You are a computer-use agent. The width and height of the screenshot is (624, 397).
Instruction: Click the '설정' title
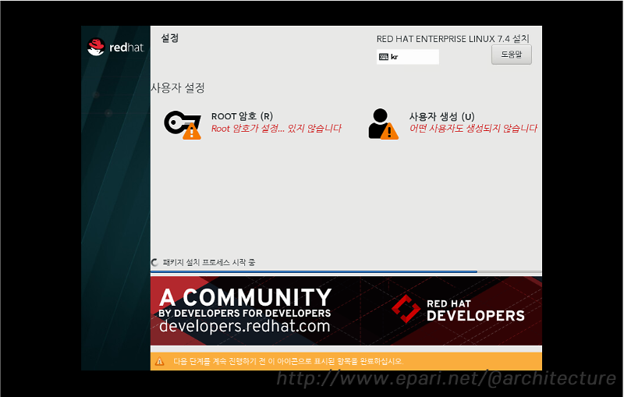(x=169, y=38)
